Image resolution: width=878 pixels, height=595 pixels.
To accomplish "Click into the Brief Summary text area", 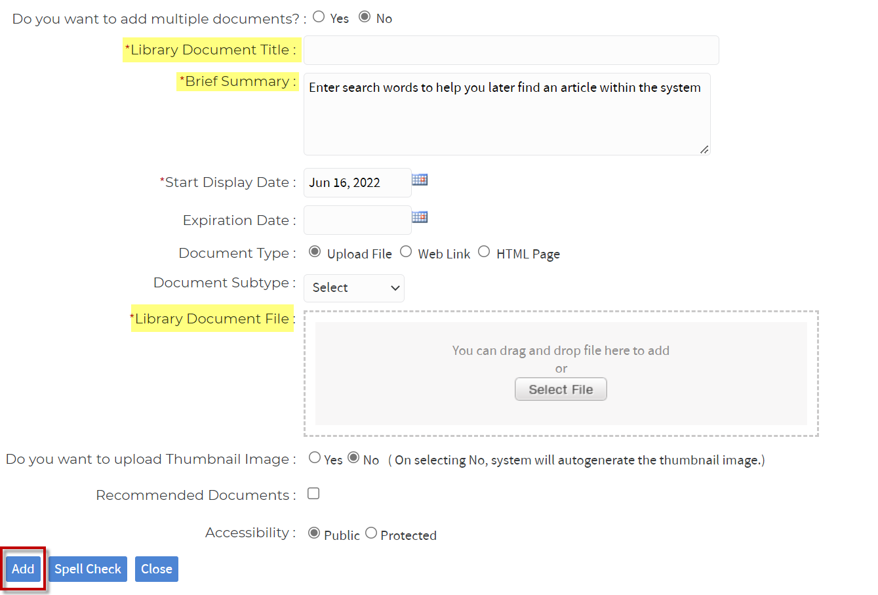I will (507, 114).
